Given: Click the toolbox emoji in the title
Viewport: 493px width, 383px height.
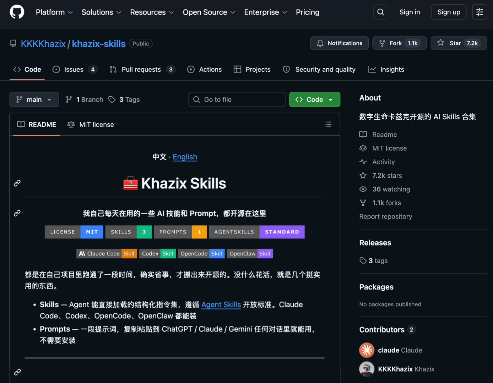Looking at the screenshot, I should 130,183.
